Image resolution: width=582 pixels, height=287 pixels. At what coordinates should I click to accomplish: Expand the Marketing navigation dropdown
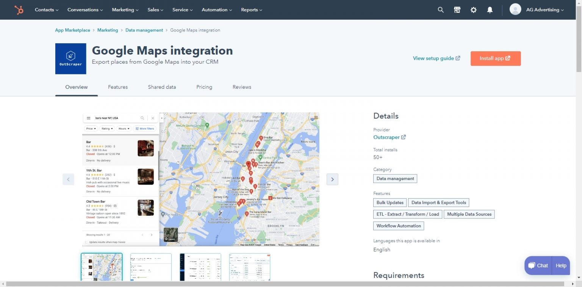point(125,10)
